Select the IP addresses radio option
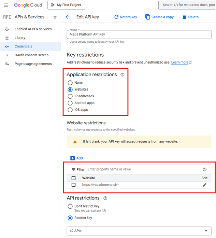The image size is (216, 238). click(70, 96)
